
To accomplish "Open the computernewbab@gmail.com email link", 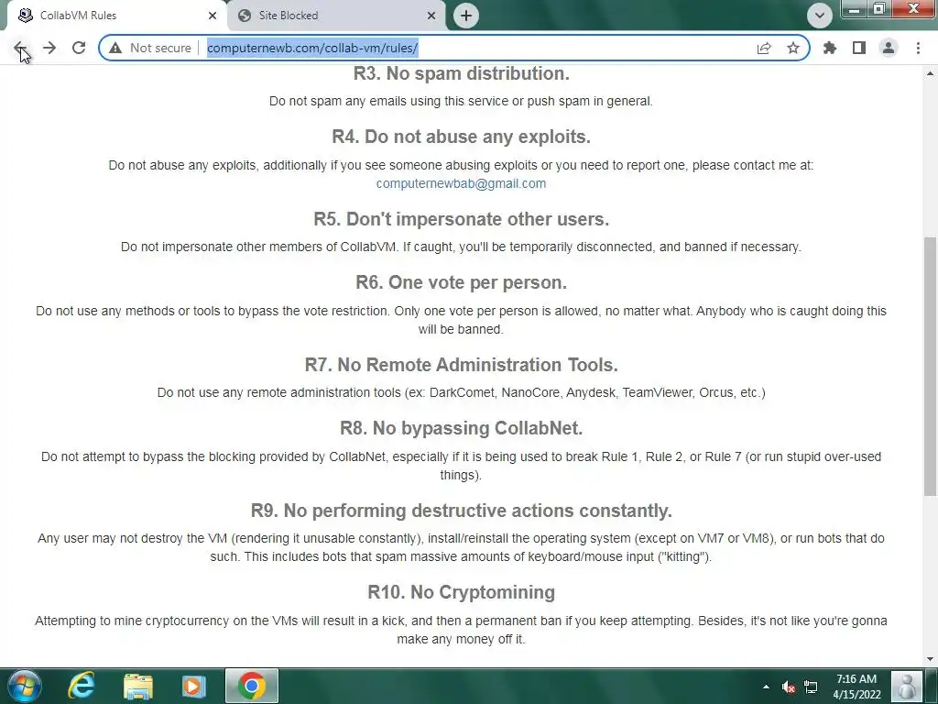I will click(462, 183).
